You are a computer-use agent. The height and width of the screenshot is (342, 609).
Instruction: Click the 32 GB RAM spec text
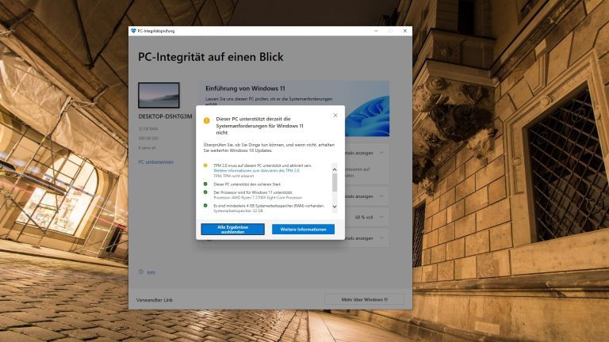point(148,129)
